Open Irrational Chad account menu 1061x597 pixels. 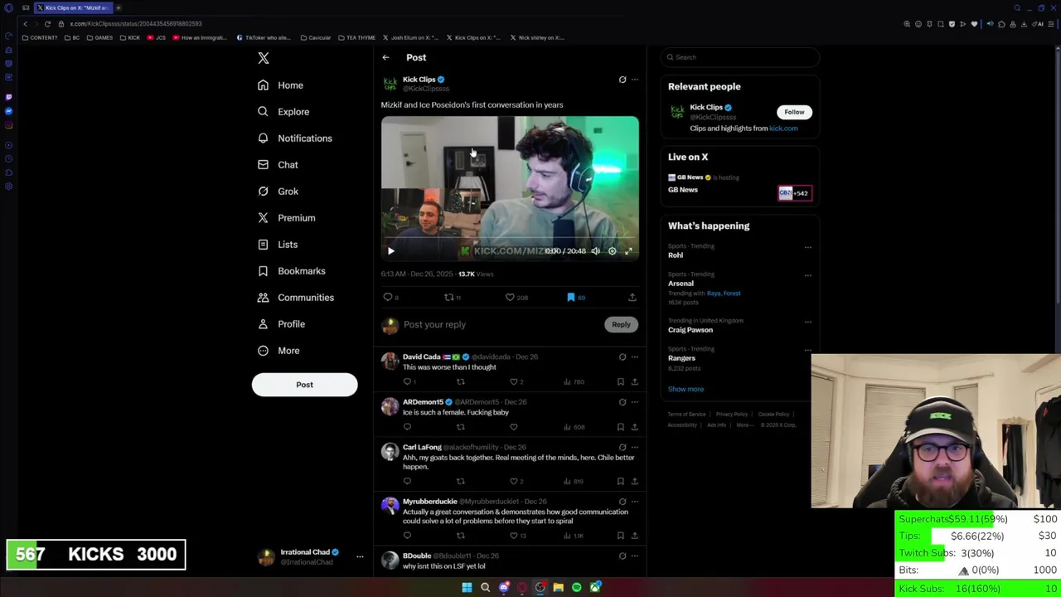pyautogui.click(x=360, y=557)
